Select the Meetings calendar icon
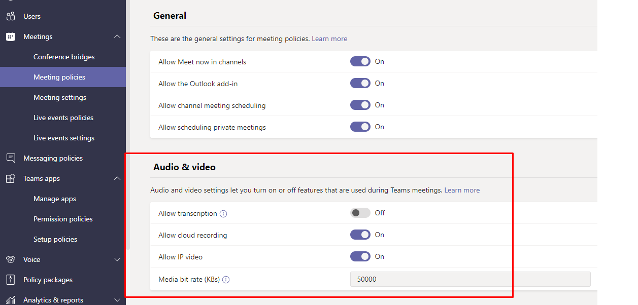The height and width of the screenshot is (305, 638). click(10, 36)
